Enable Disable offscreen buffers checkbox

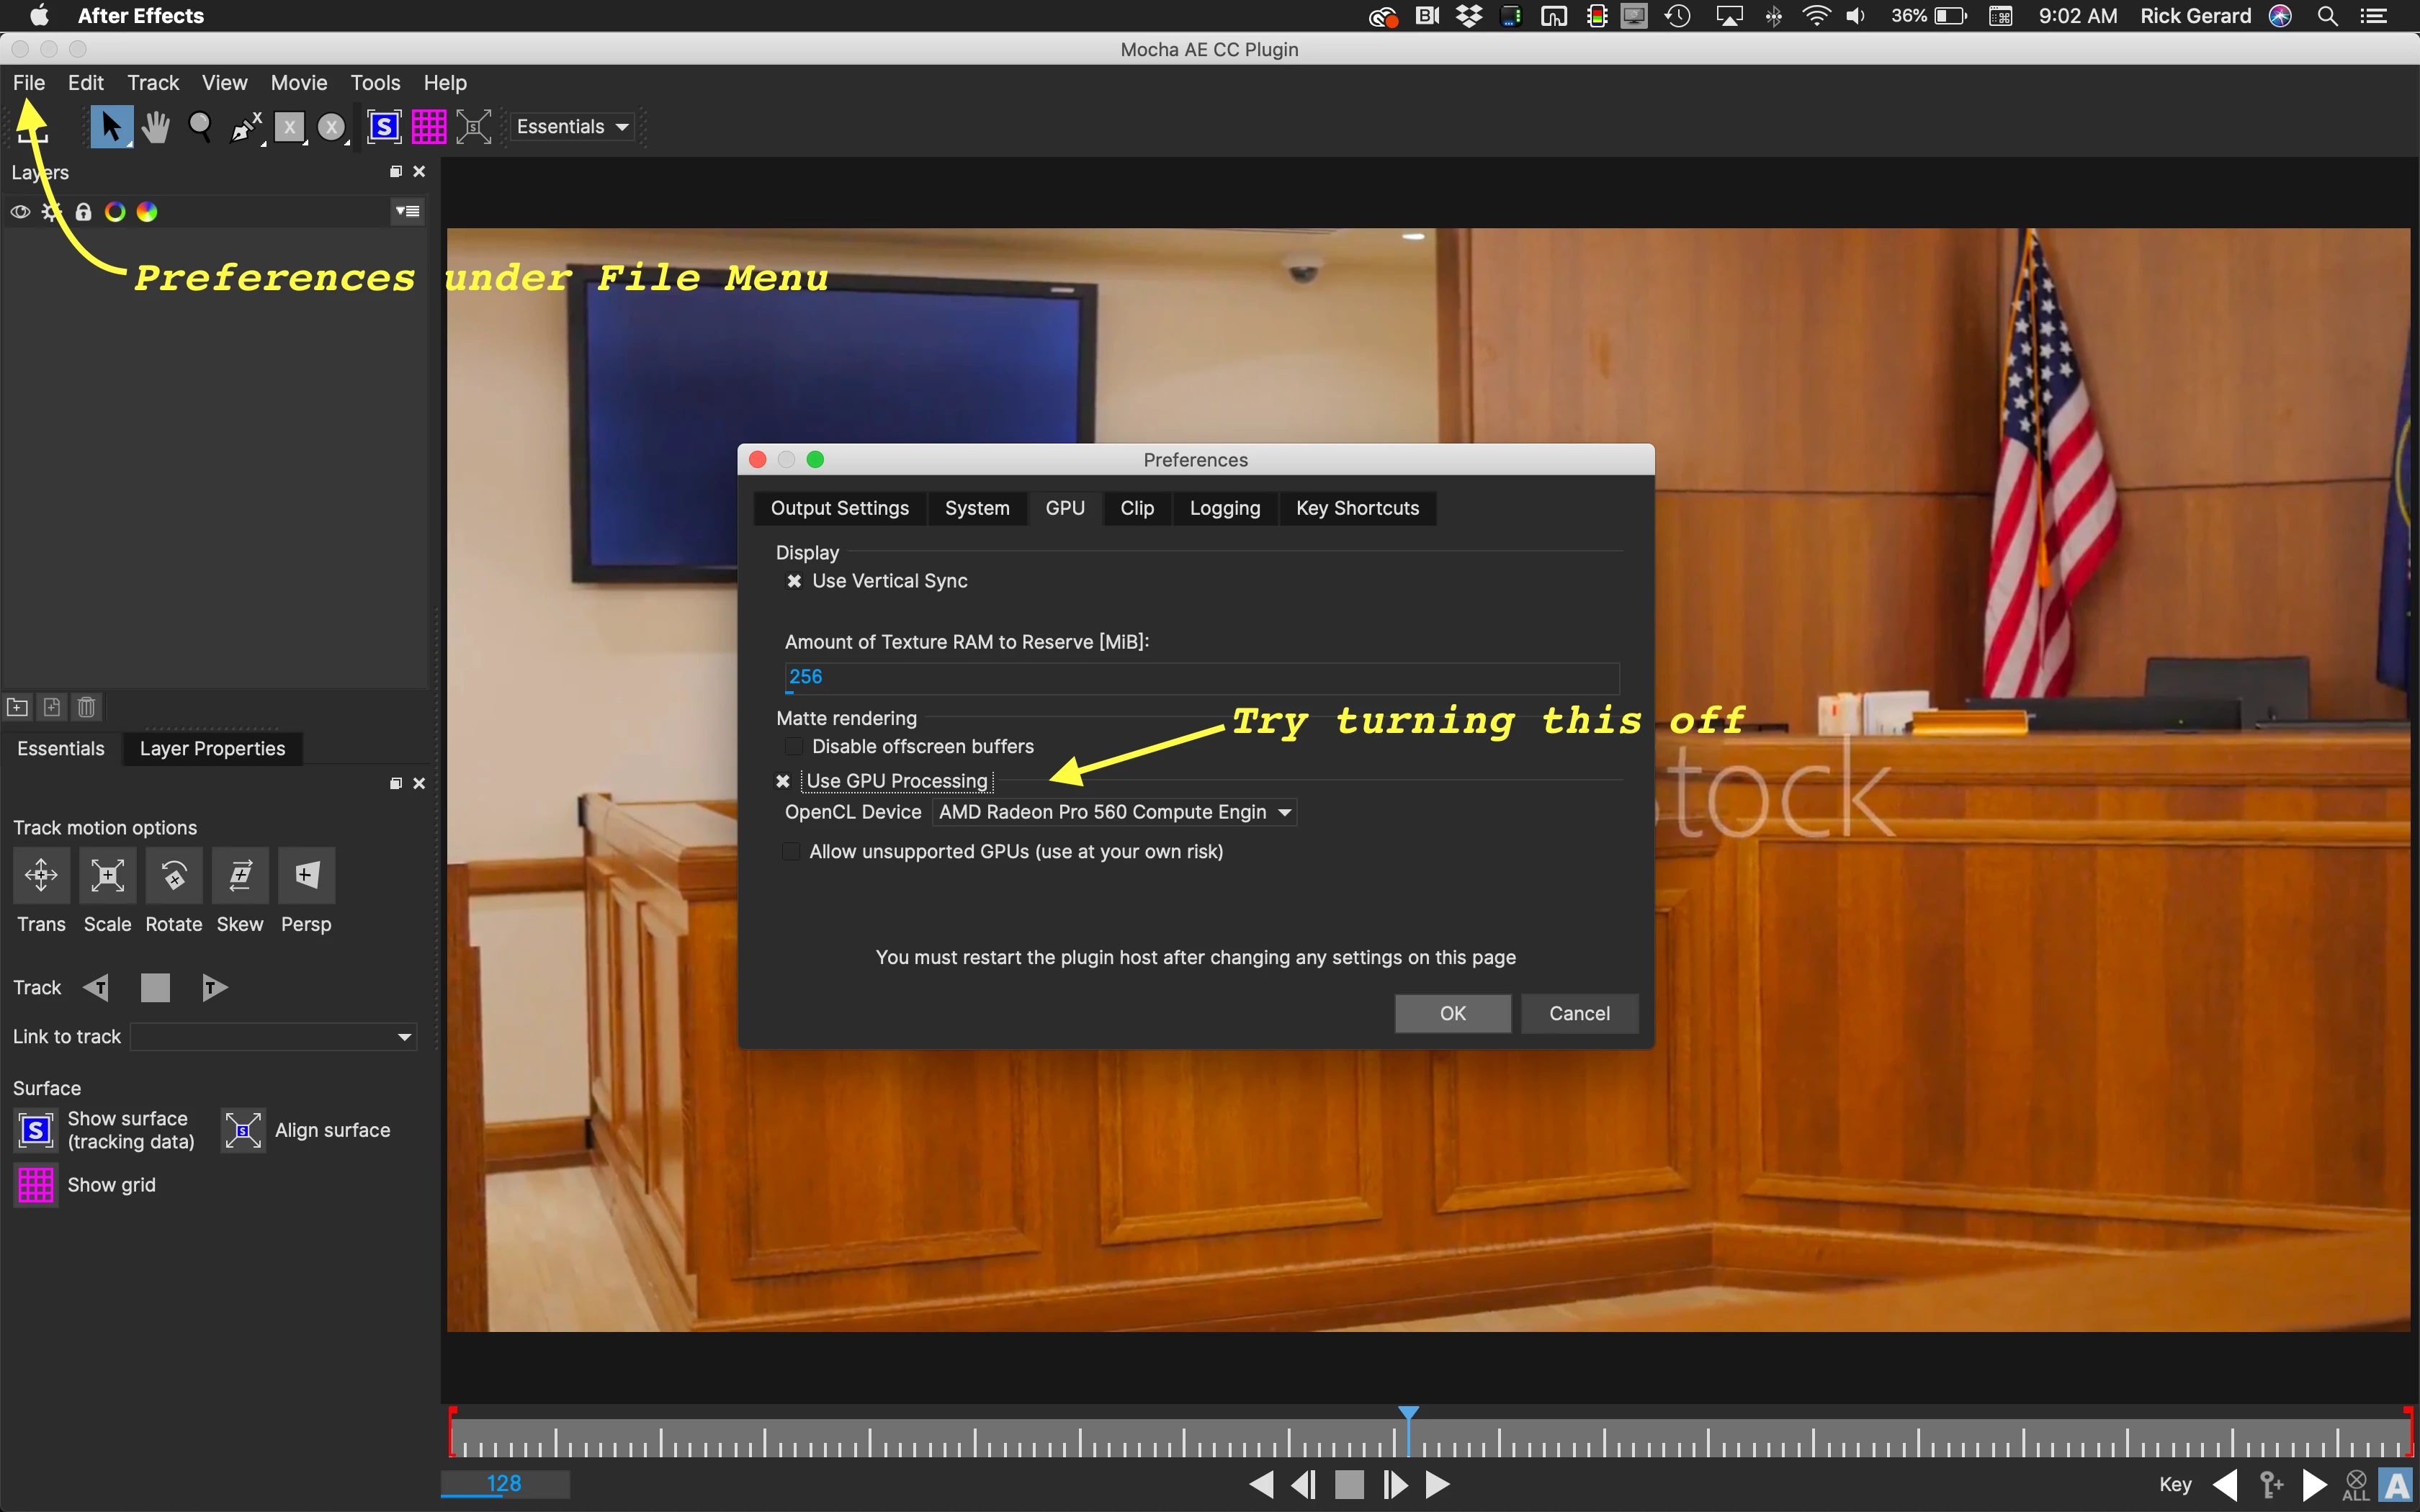click(x=794, y=747)
